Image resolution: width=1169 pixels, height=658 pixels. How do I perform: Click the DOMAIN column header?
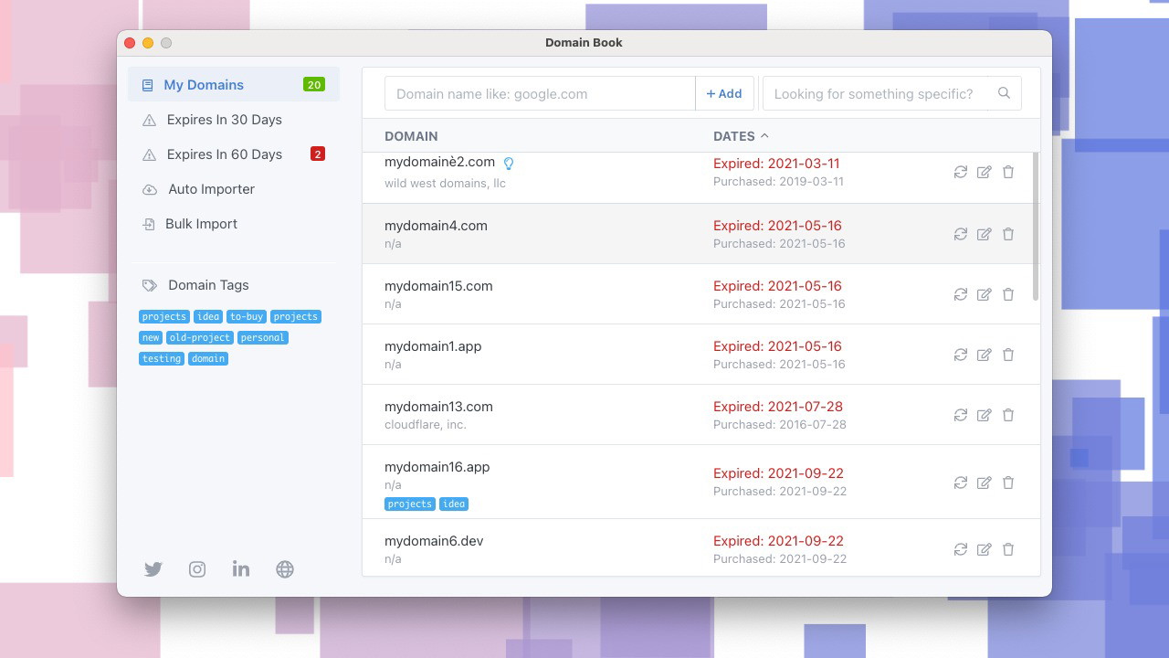(x=411, y=136)
